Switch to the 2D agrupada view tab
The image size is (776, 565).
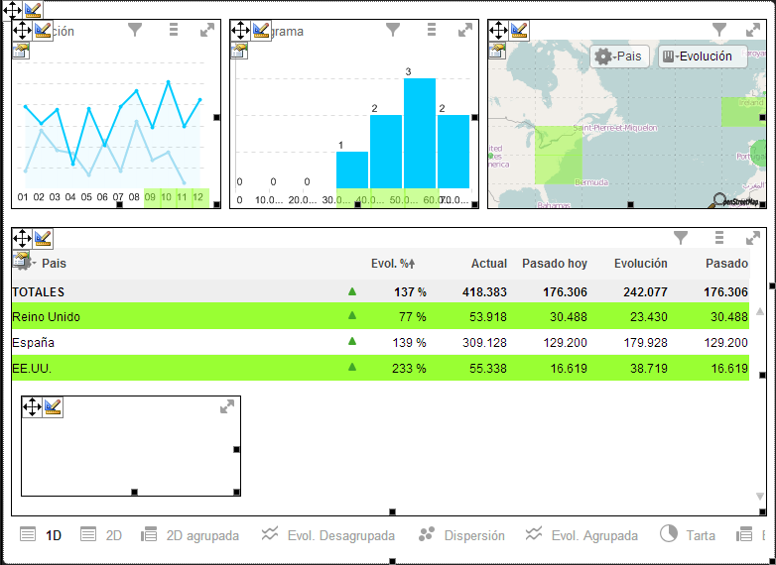coord(191,535)
